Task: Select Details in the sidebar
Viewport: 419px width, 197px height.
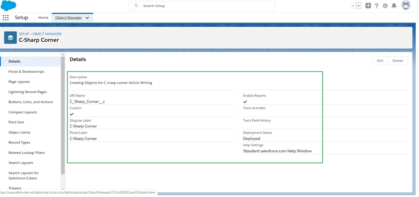Action: (30, 61)
